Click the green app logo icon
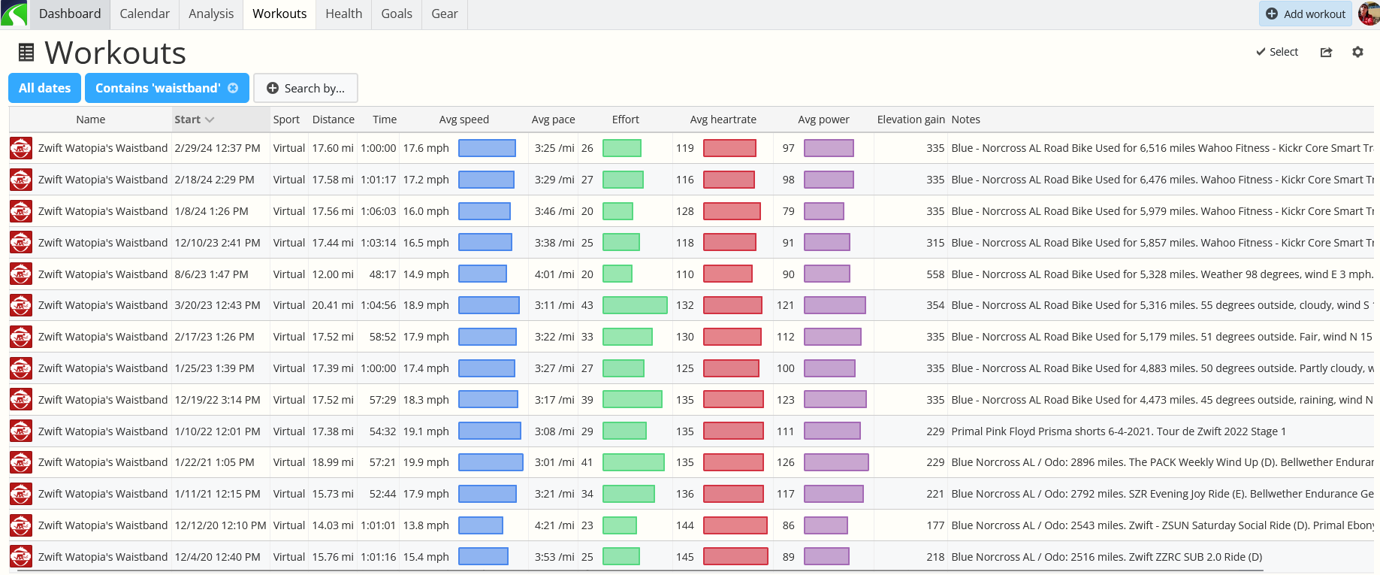The height and width of the screenshot is (575, 1380). pyautogui.click(x=14, y=14)
